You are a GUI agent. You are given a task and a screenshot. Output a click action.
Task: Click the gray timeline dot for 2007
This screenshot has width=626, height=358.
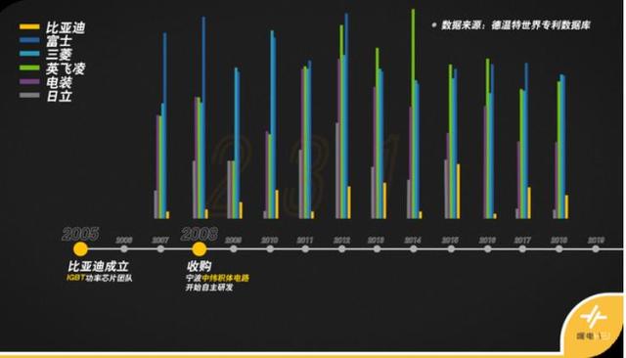coord(160,249)
